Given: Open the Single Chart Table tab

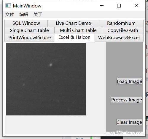Looking at the screenshot, I should pyautogui.click(x=29, y=30).
